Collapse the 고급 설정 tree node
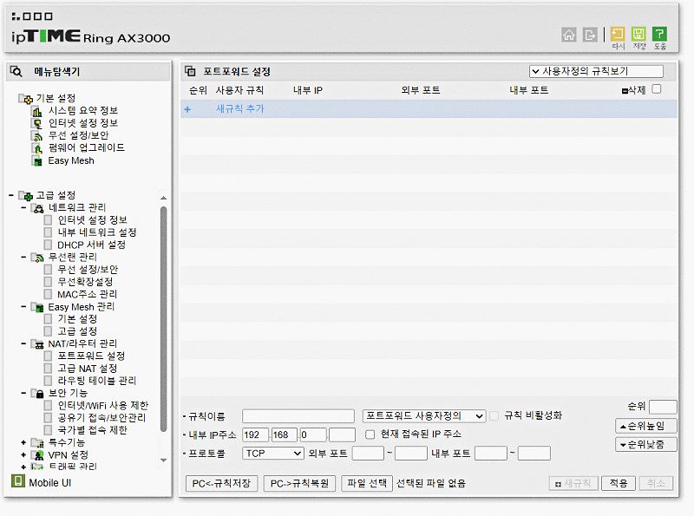 point(10,196)
